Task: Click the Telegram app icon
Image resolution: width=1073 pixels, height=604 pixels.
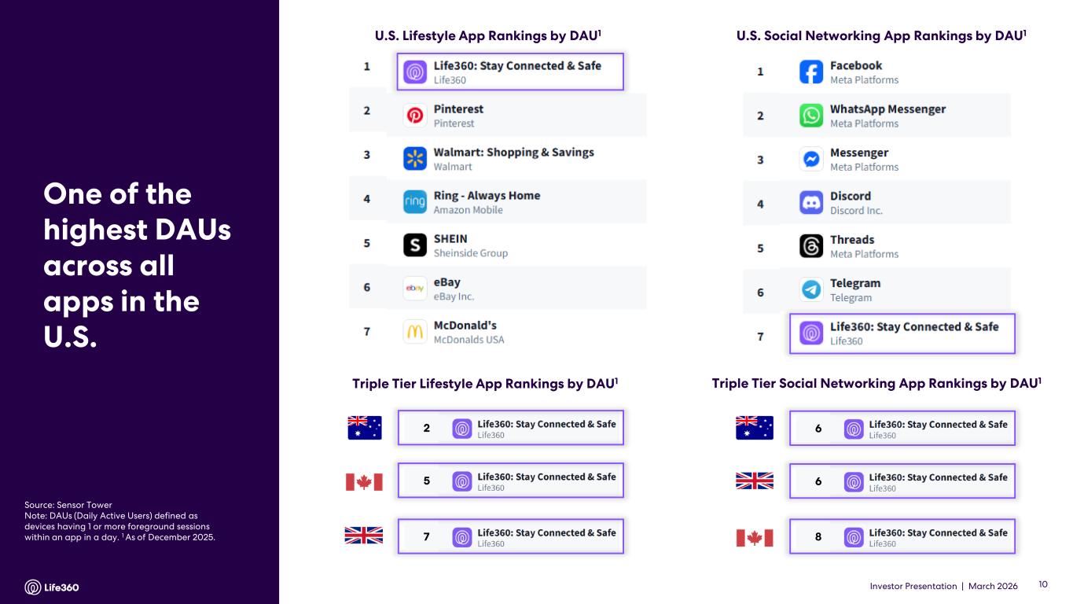Action: 811,290
